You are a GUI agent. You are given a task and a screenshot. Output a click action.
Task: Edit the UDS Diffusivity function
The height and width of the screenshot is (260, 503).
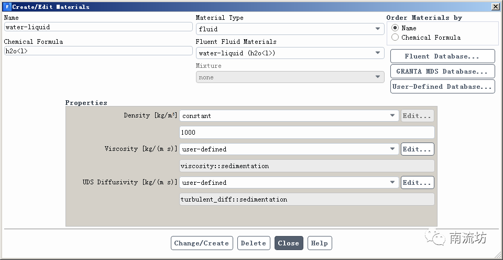pyautogui.click(x=417, y=183)
